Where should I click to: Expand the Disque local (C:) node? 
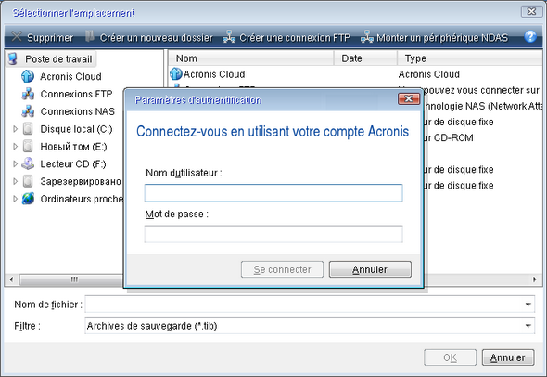(15, 129)
